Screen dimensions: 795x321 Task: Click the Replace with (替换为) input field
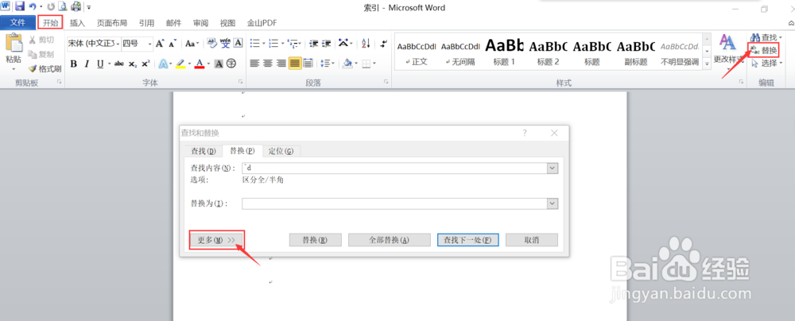(394, 203)
